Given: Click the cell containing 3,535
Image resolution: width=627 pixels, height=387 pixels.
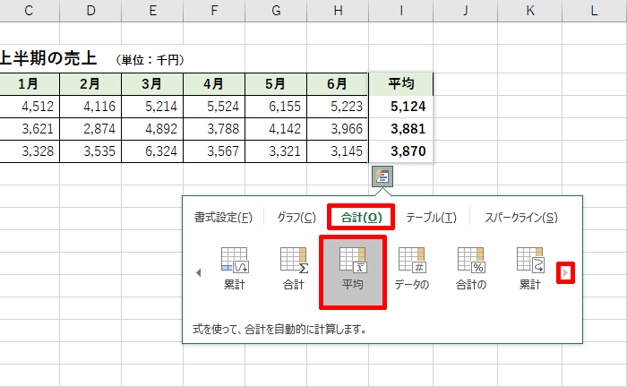Looking at the screenshot, I should pos(90,151).
